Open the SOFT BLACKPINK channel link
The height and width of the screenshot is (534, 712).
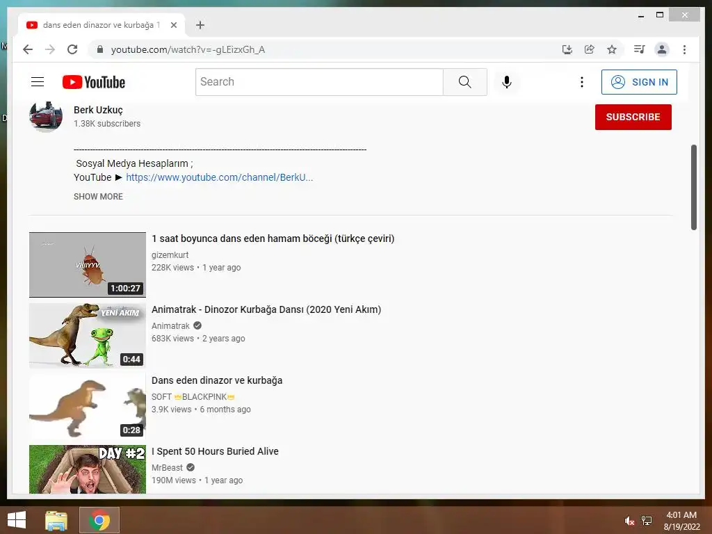(x=193, y=397)
